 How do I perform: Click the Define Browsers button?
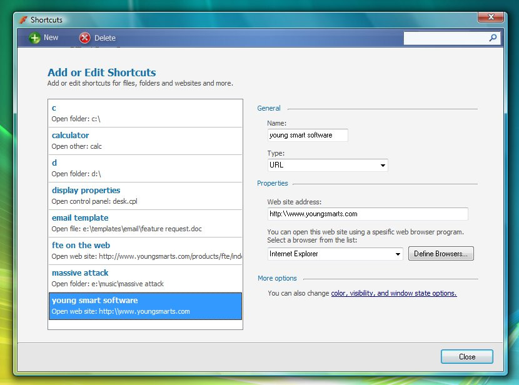point(441,254)
